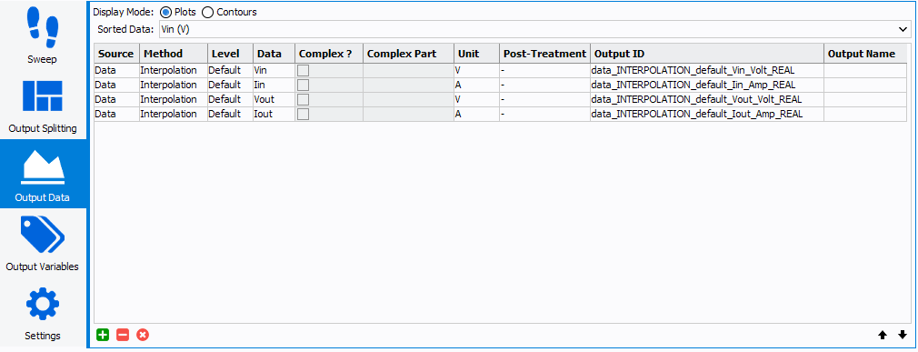Open the Output Variables tag icon
Screen dimensions: 918x352
point(43,235)
